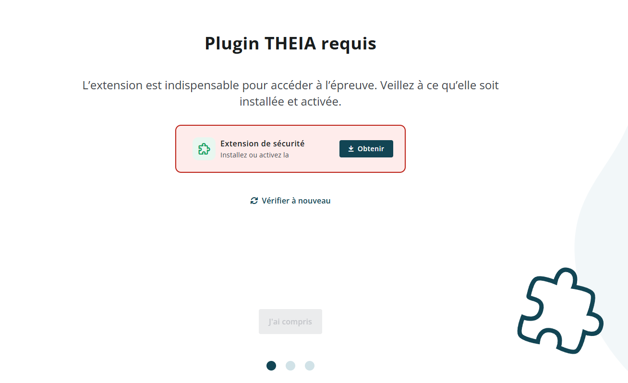Click the greyed-out J'ai compris button
Screen dimensions: 628x383
click(290, 322)
